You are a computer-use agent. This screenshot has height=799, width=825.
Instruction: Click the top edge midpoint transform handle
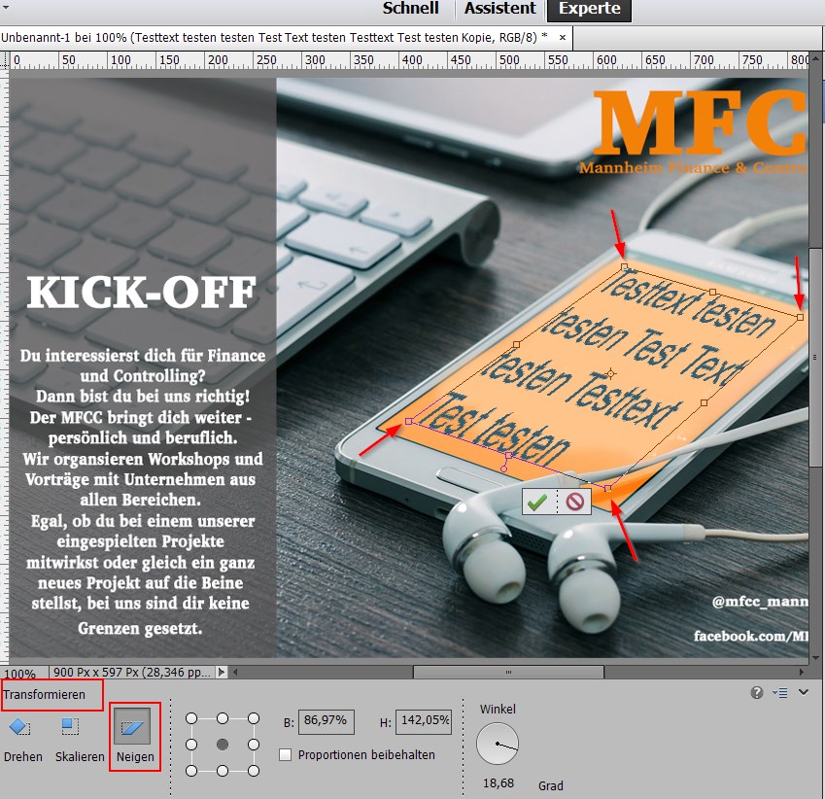712,292
